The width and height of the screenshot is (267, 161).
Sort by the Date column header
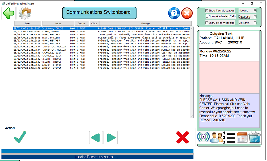tap(28, 23)
